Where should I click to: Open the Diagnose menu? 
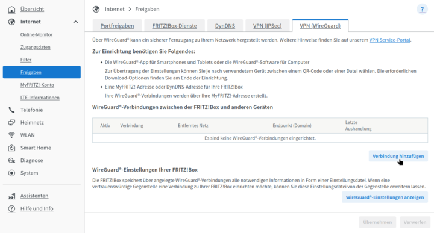31,160
